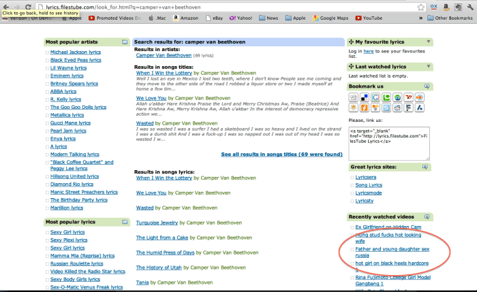Share on StumbleUpon from Bookmark us
This screenshot has width=477, height=292.
point(397,97)
